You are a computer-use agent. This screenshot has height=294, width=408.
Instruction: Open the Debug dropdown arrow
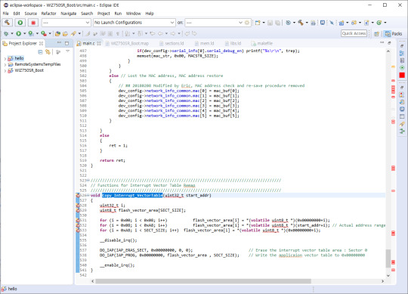pyautogui.click(x=12, y=33)
